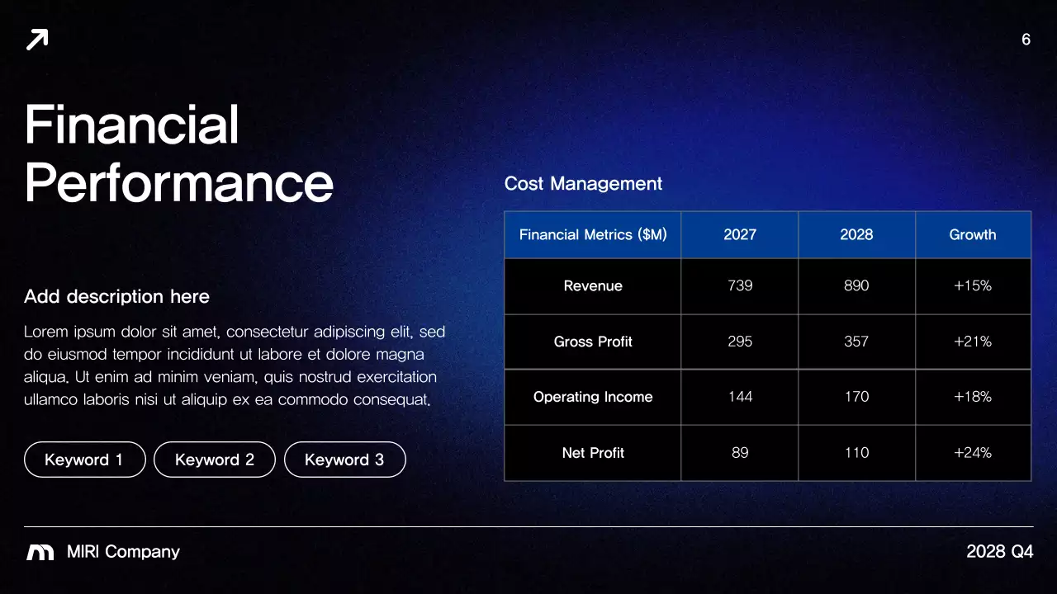Click the Revenue row label

[x=592, y=285]
